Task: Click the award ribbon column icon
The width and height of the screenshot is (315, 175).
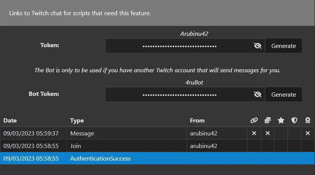Action: point(308,120)
